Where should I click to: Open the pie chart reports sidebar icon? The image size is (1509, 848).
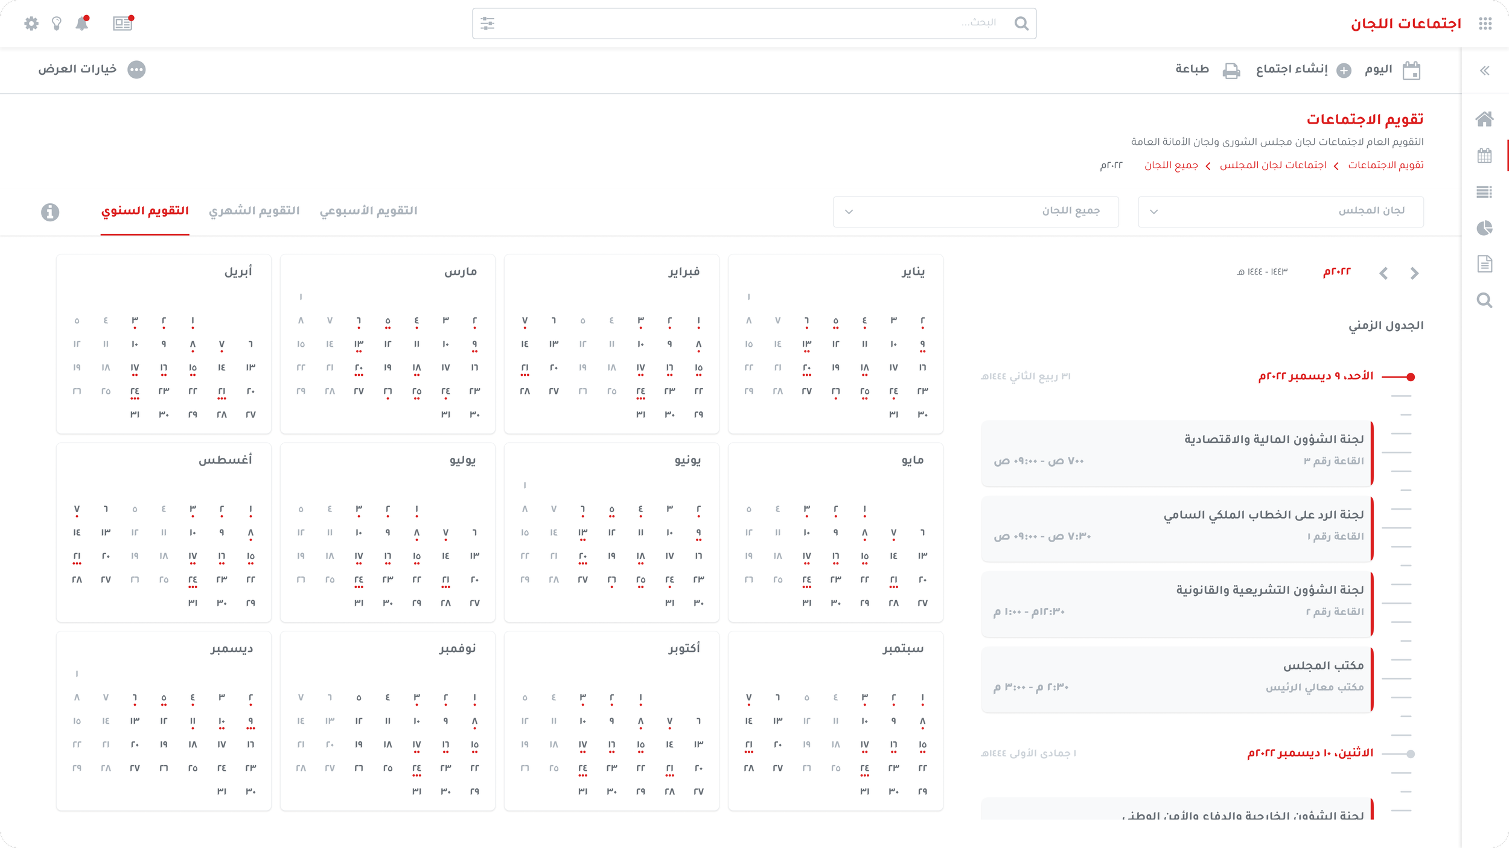pyautogui.click(x=1484, y=228)
